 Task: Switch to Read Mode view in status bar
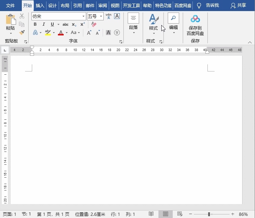tap(151, 214)
